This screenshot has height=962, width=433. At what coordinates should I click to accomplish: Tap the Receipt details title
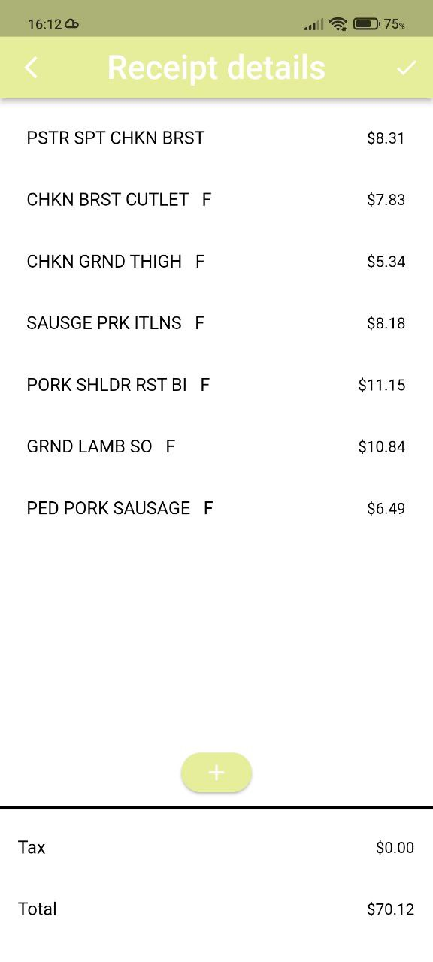click(216, 67)
